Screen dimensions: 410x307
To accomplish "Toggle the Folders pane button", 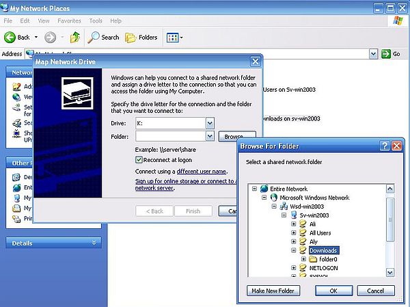I will [x=141, y=37].
